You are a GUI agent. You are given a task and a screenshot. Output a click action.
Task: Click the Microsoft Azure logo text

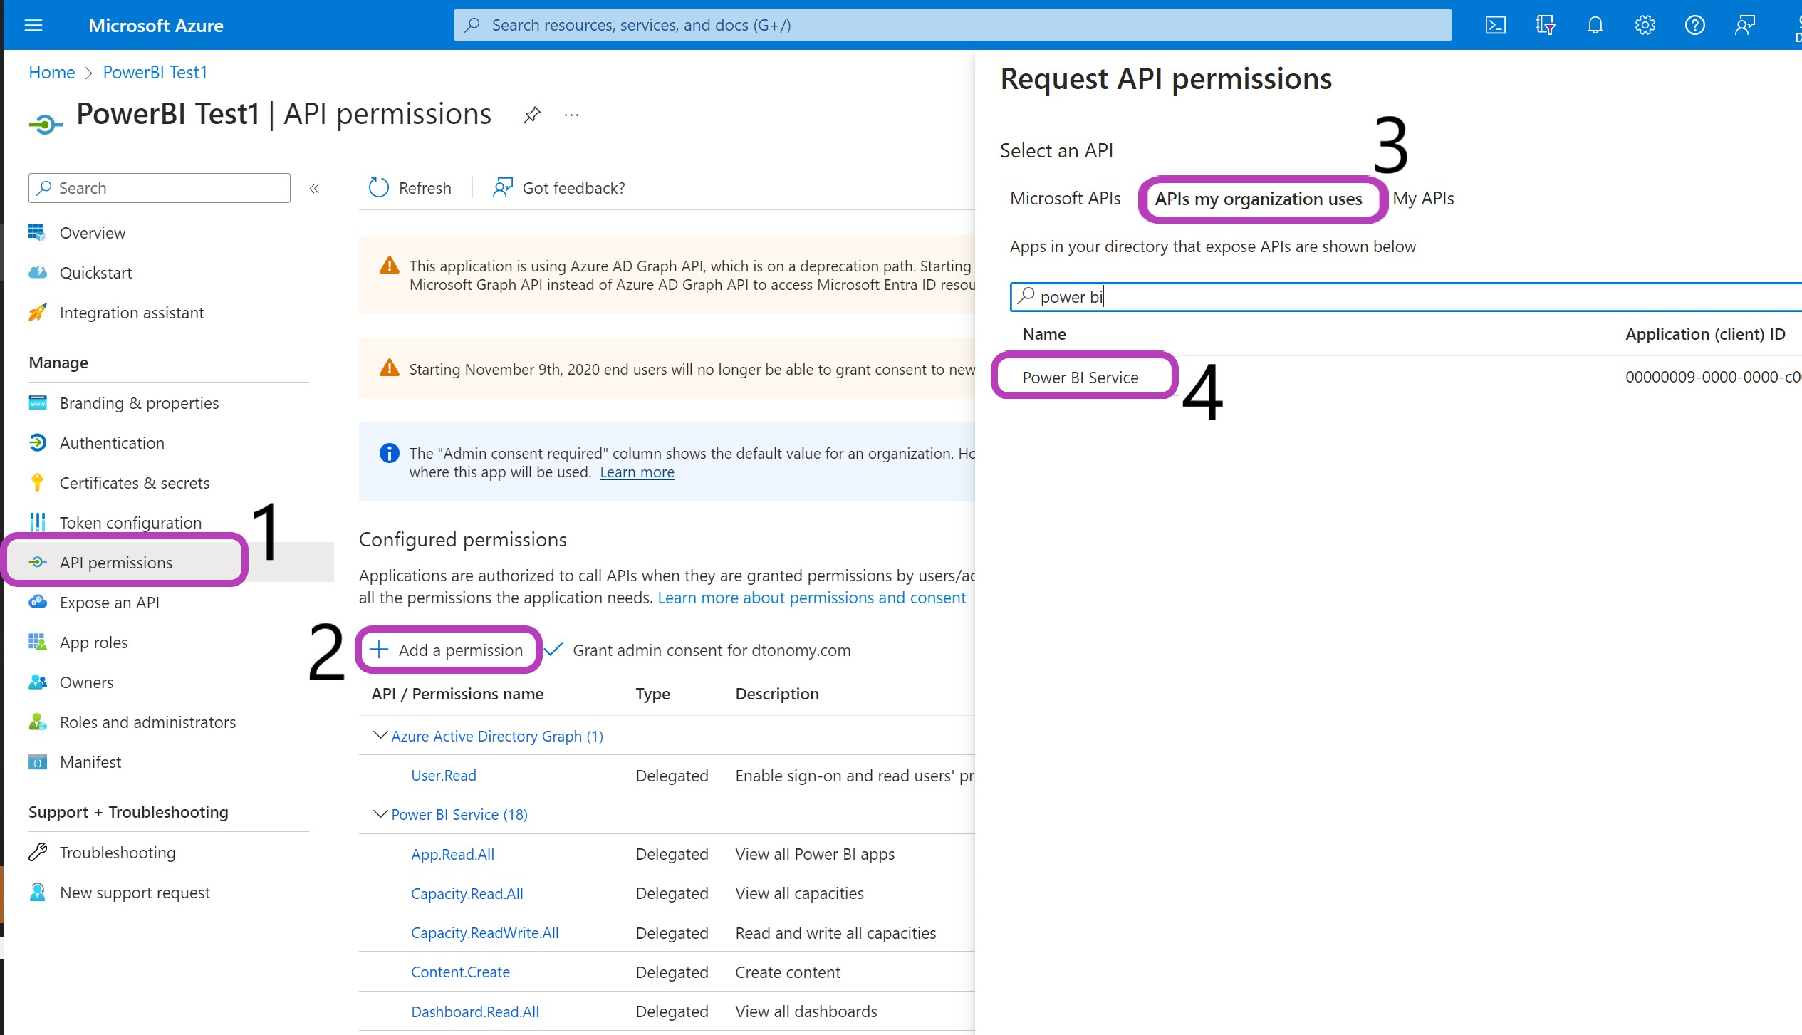coord(155,26)
